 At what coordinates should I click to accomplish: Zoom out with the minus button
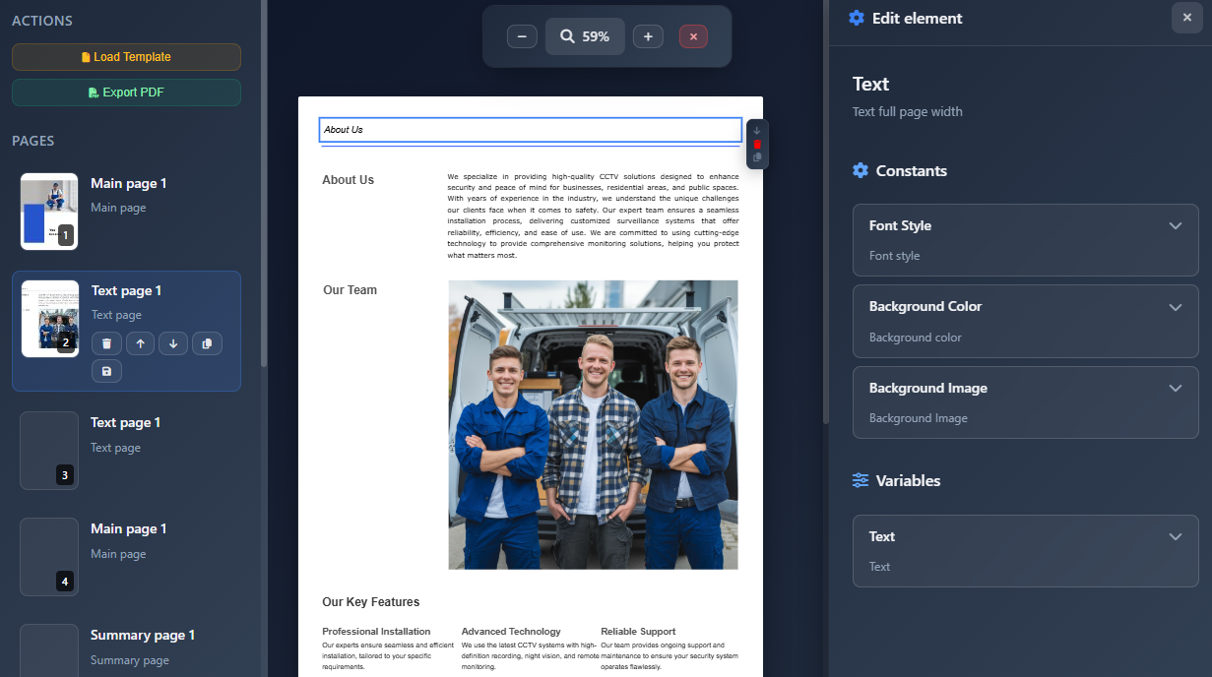pyautogui.click(x=521, y=35)
